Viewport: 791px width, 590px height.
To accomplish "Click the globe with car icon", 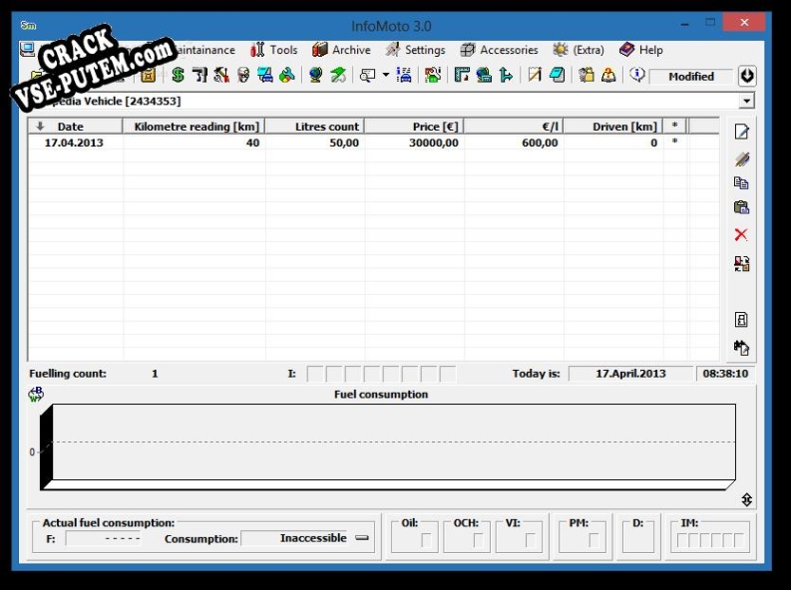I will coord(484,76).
